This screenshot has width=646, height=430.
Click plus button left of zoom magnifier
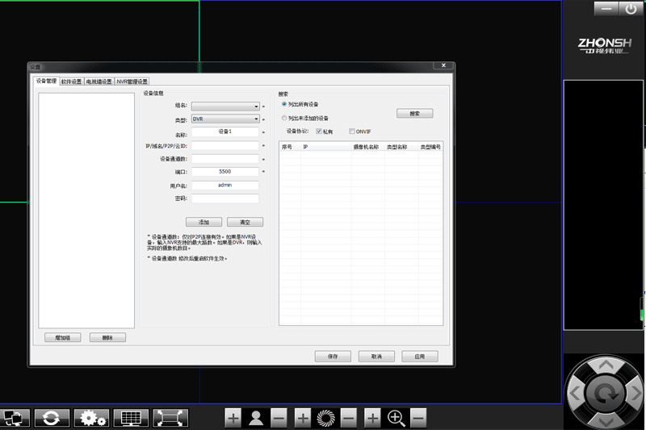[x=372, y=419]
